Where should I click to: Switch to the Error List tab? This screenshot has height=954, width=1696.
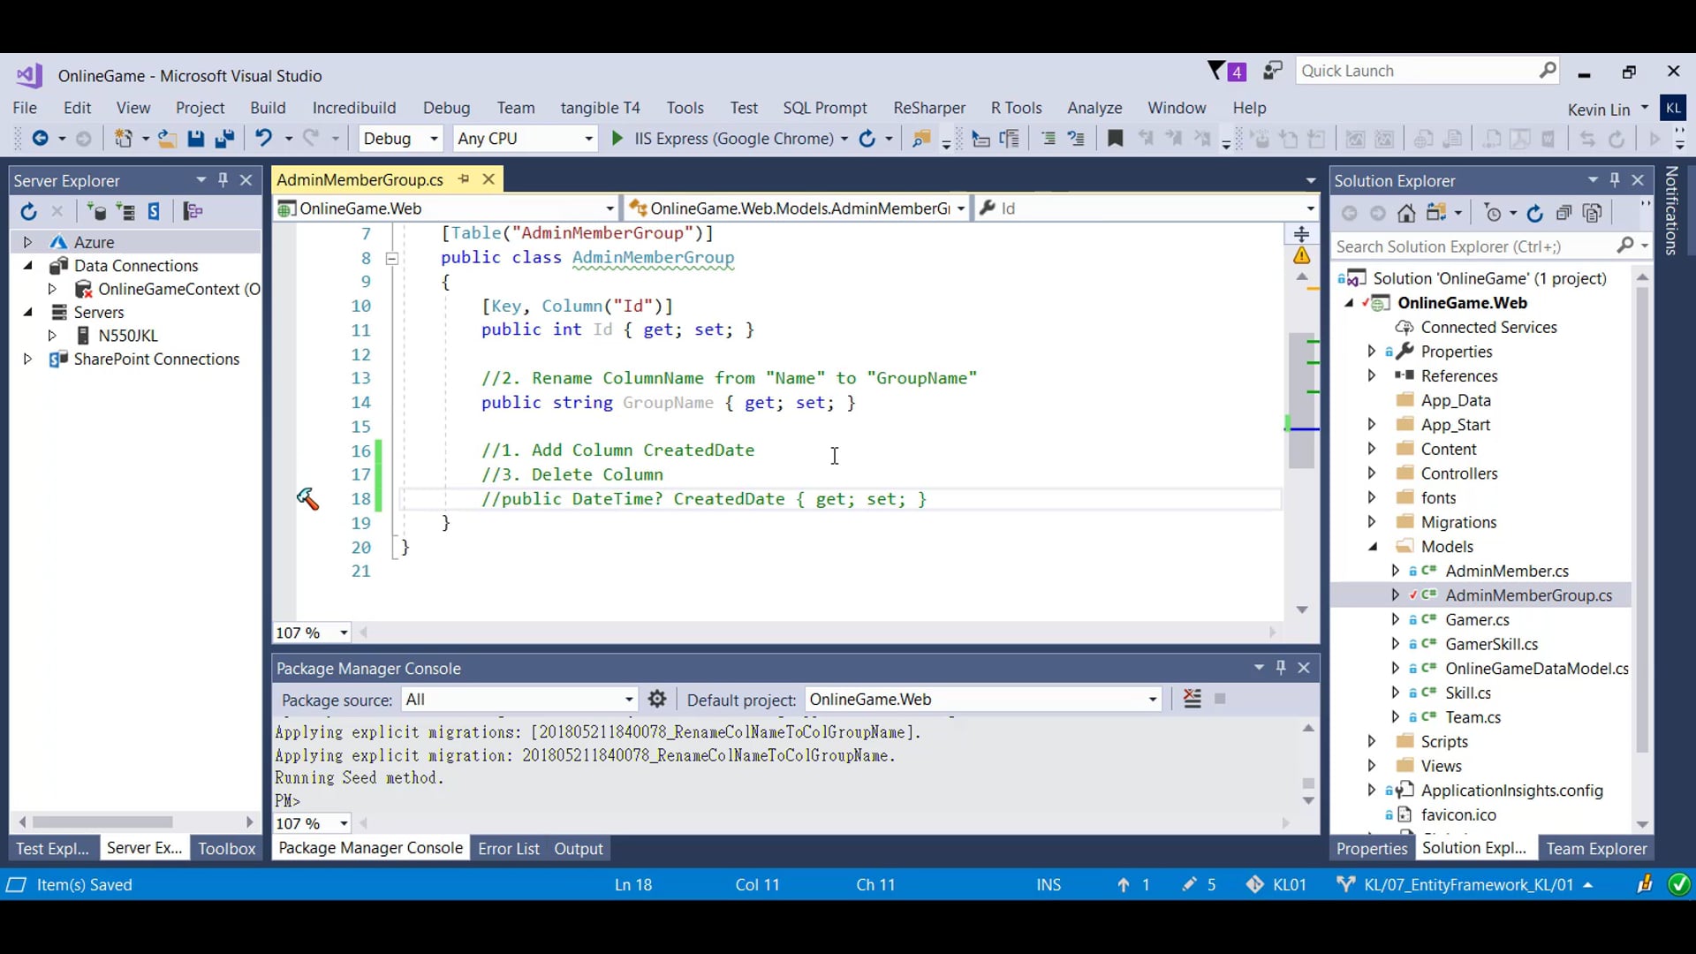[509, 848]
